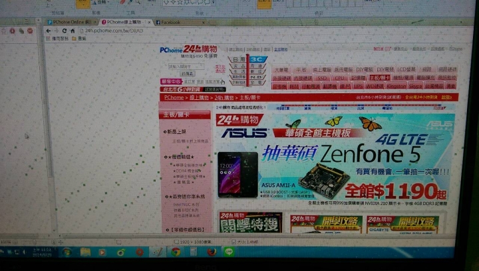Click 24h購物 in the breadcrumb
This screenshot has height=271, width=479.
pyautogui.click(x=224, y=98)
